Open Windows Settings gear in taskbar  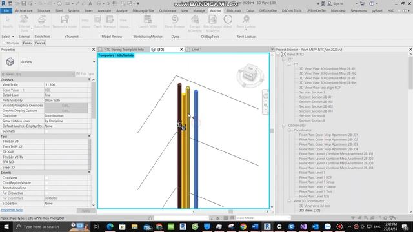click(279, 226)
